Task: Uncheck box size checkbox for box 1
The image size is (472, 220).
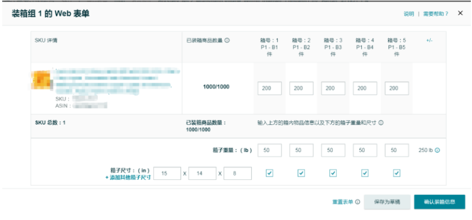Action: point(270,173)
